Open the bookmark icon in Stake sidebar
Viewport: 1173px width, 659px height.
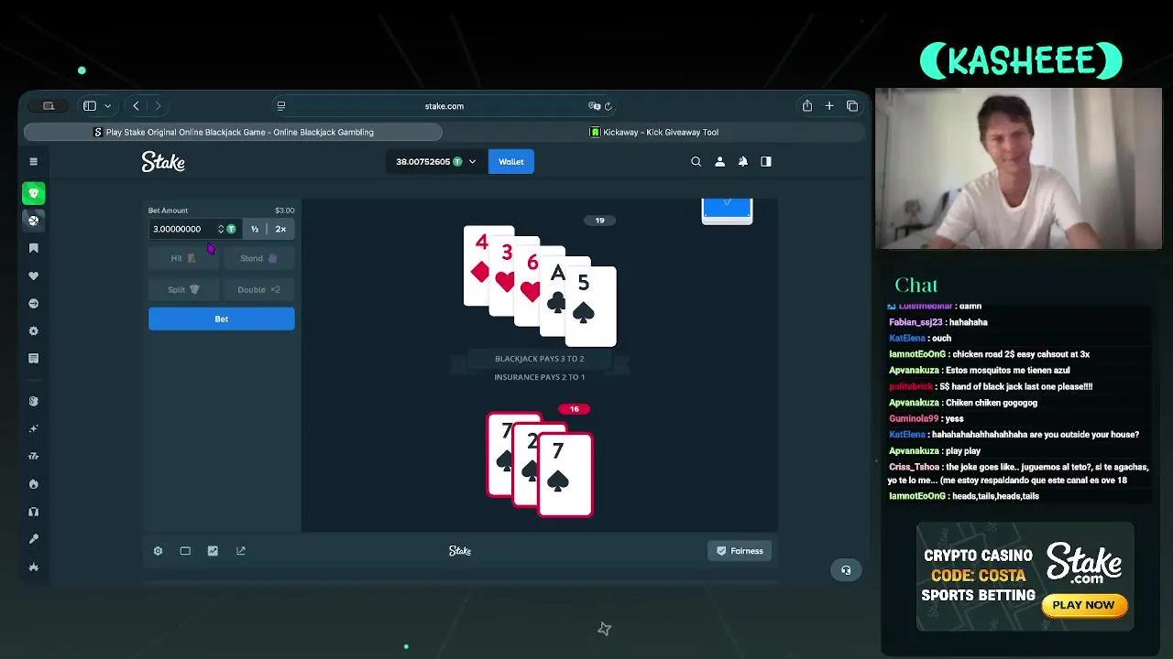(x=34, y=248)
